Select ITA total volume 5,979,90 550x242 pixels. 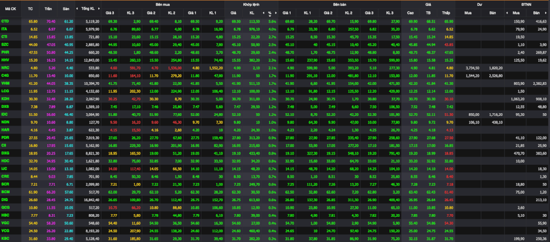pyautogui.click(x=92, y=29)
